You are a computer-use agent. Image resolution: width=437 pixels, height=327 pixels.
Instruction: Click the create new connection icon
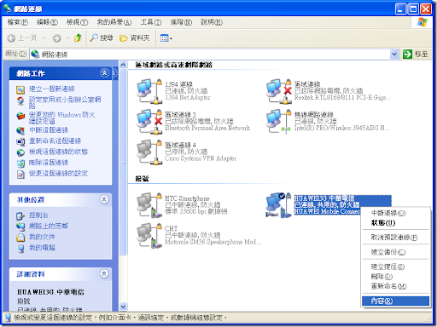point(20,89)
